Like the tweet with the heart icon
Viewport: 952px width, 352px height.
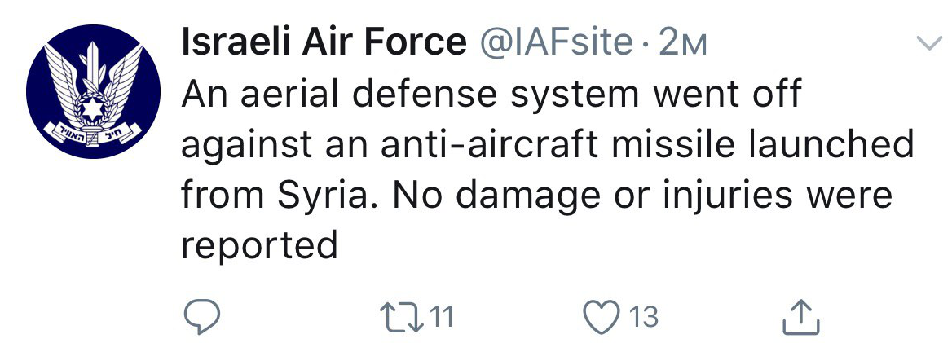pyautogui.click(x=600, y=318)
